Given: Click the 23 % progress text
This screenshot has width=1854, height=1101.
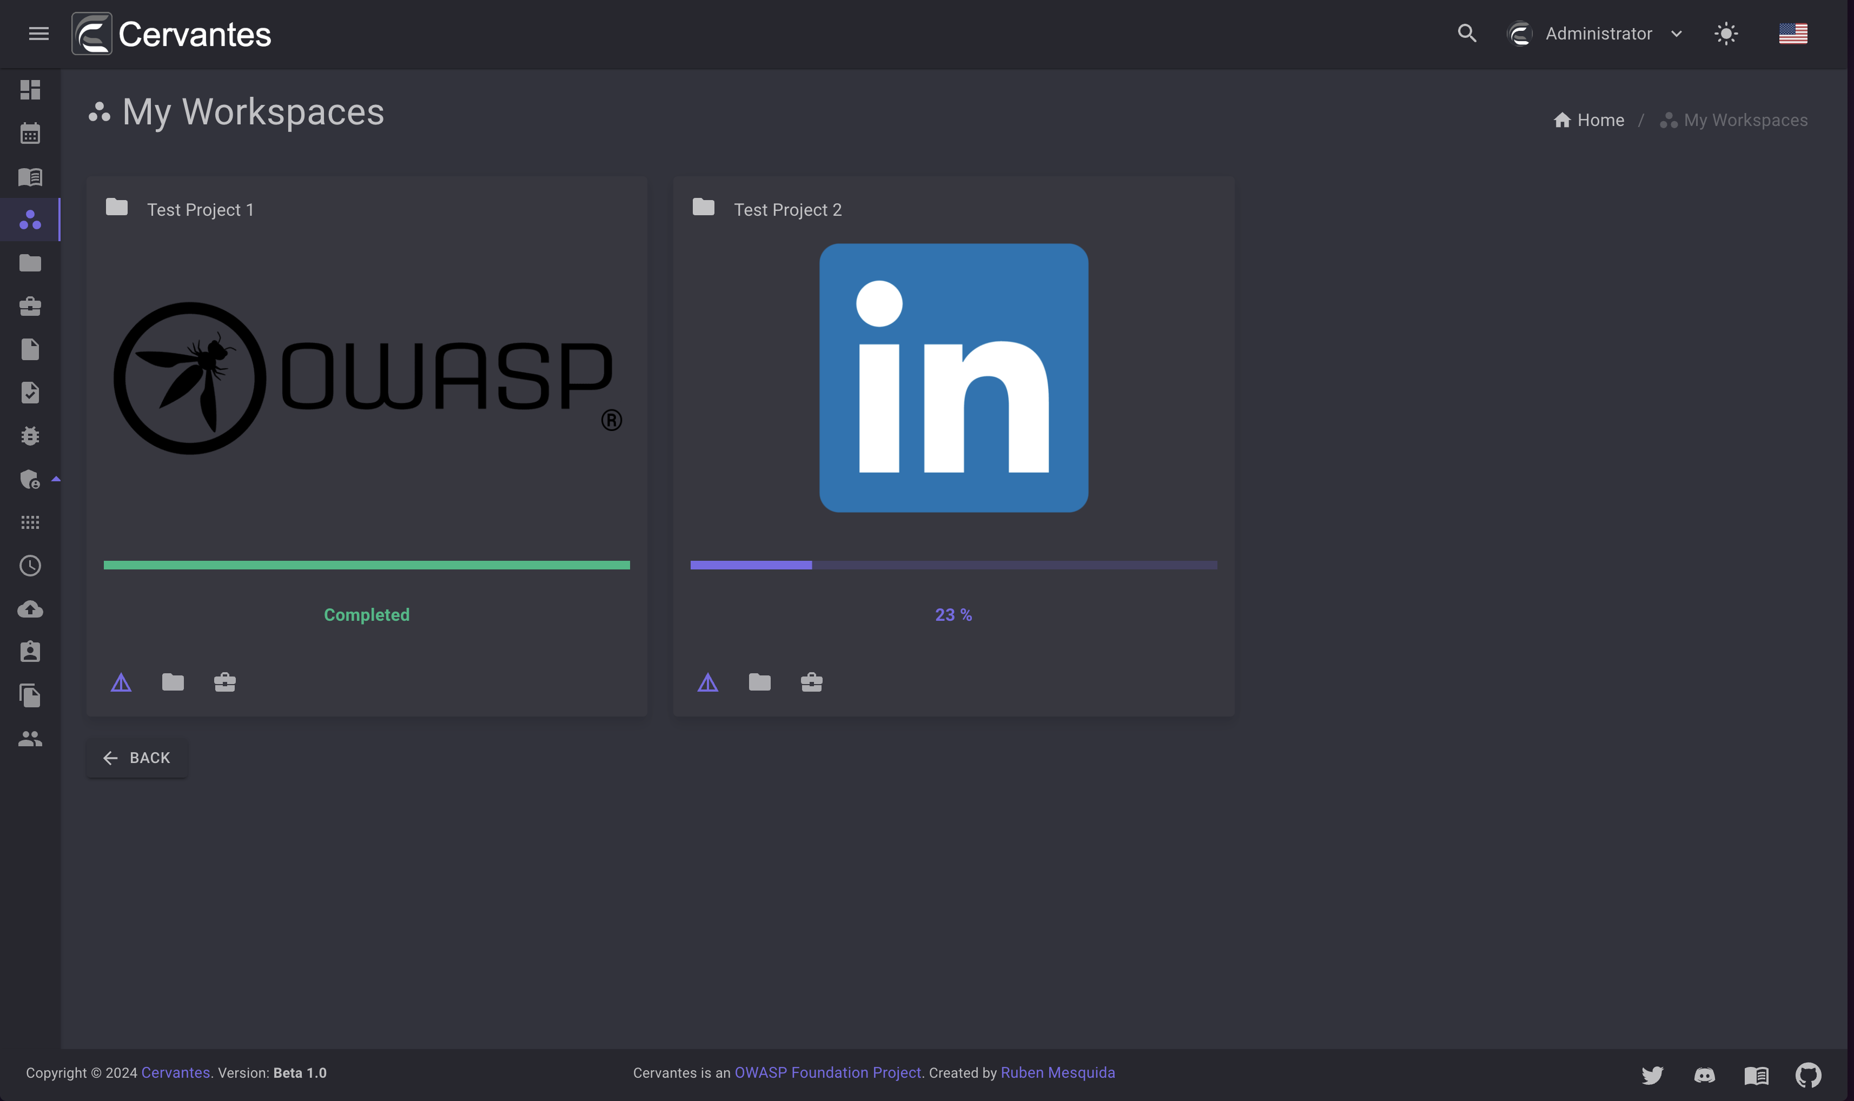Looking at the screenshot, I should [x=954, y=615].
